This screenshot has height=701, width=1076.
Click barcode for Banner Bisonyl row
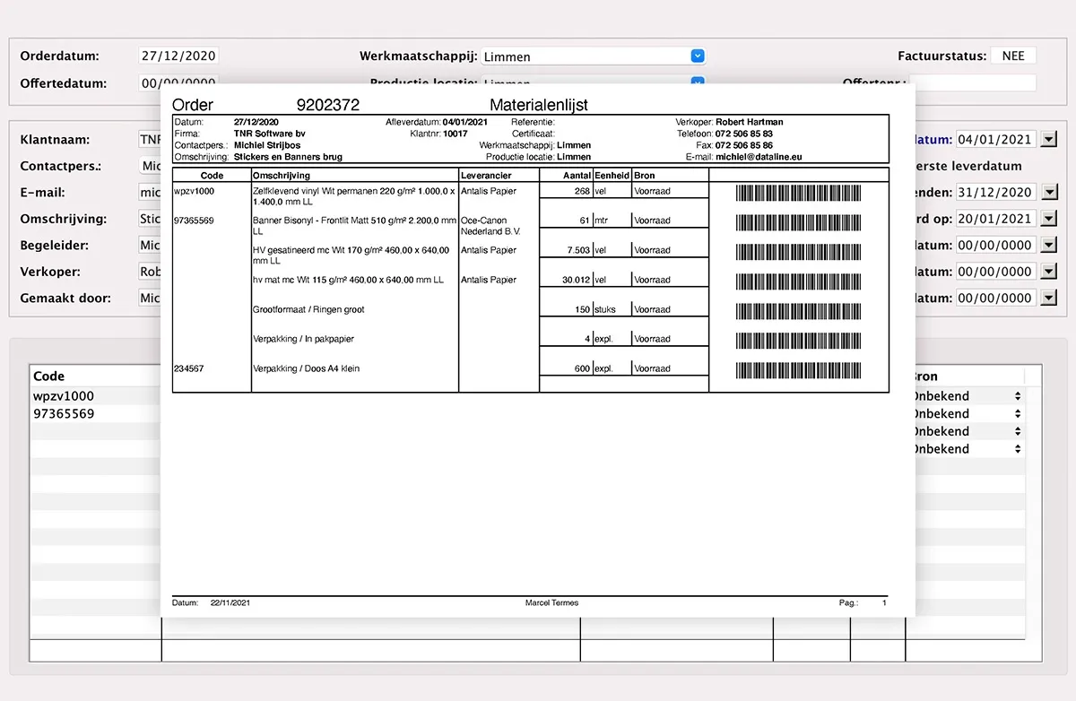[798, 222]
